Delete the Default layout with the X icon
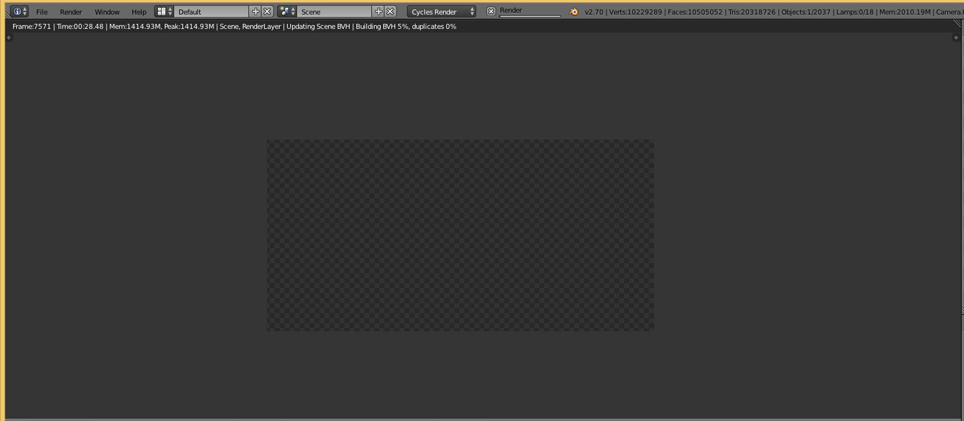Viewport: 964px width, 421px height. 267,11
